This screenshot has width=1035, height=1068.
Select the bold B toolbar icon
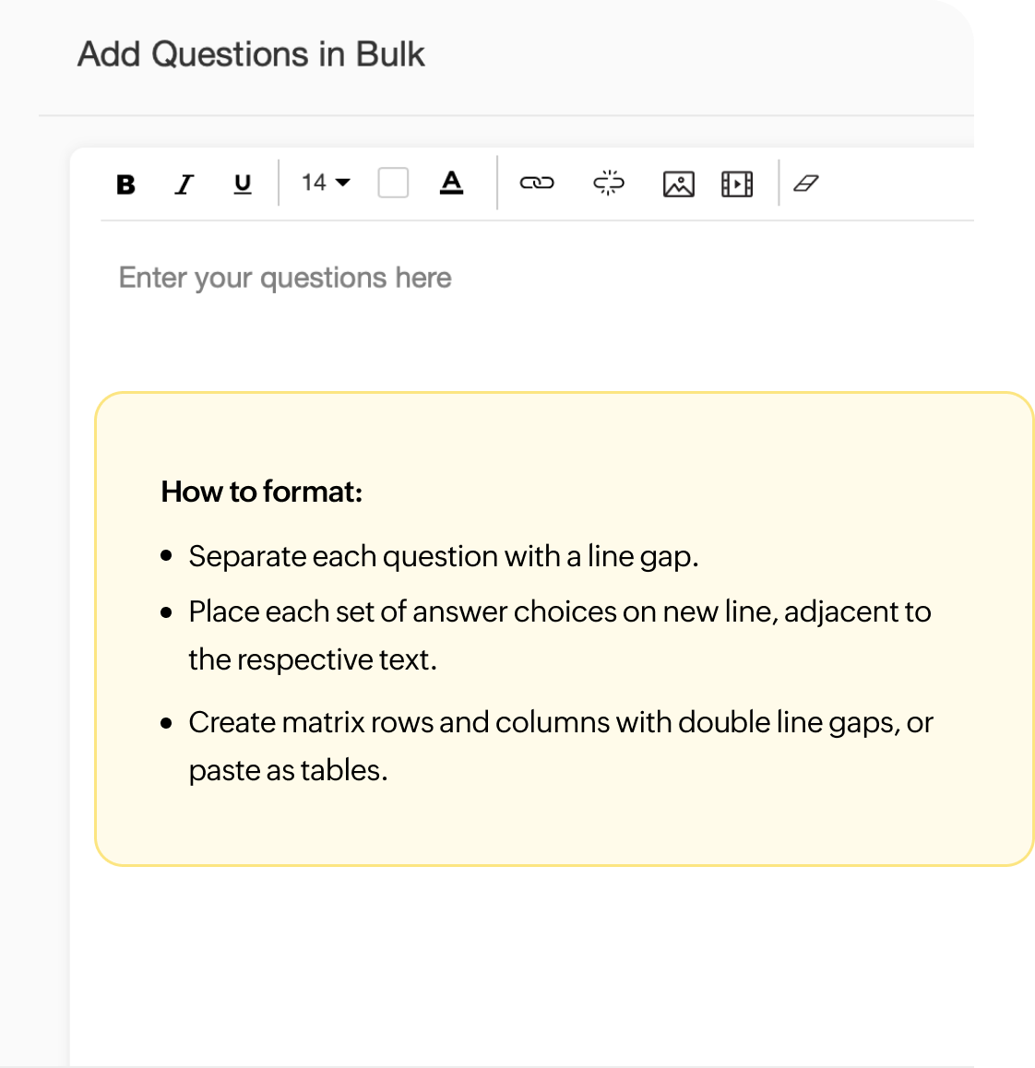[x=126, y=184]
